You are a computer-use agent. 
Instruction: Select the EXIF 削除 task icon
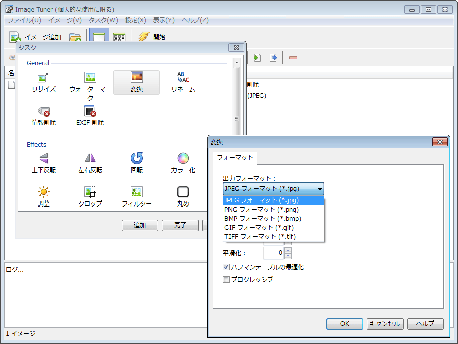point(90,116)
